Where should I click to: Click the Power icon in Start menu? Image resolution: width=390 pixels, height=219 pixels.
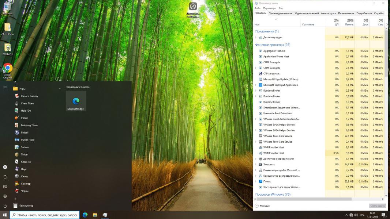point(5,206)
